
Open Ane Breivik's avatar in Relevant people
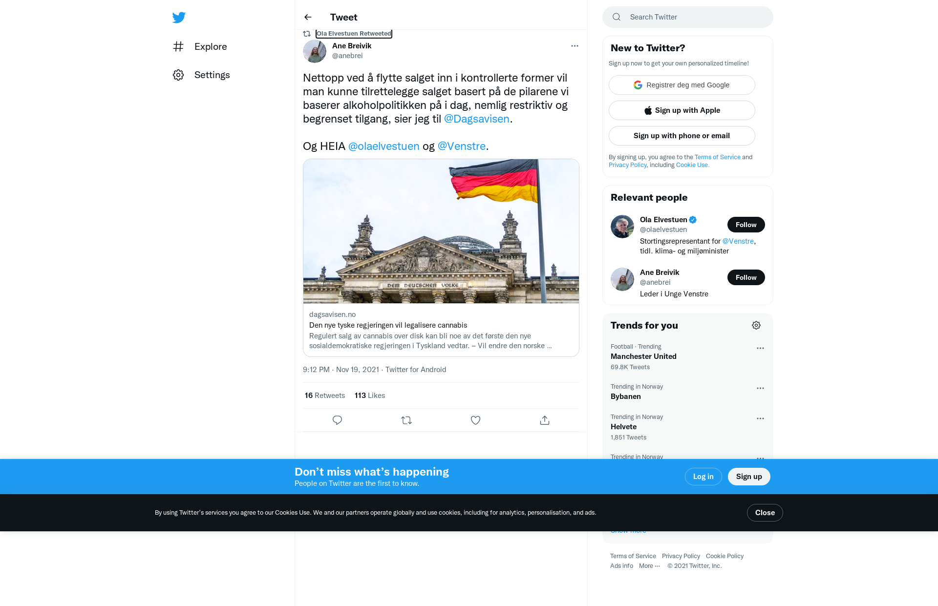622,279
